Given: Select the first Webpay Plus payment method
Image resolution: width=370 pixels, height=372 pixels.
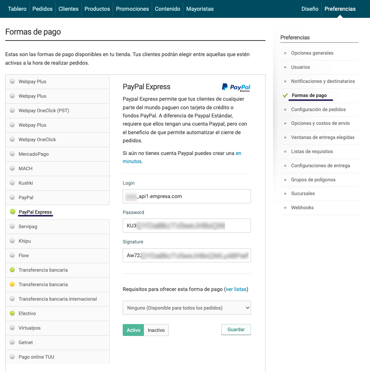Looking at the screenshot, I should click(57, 82).
